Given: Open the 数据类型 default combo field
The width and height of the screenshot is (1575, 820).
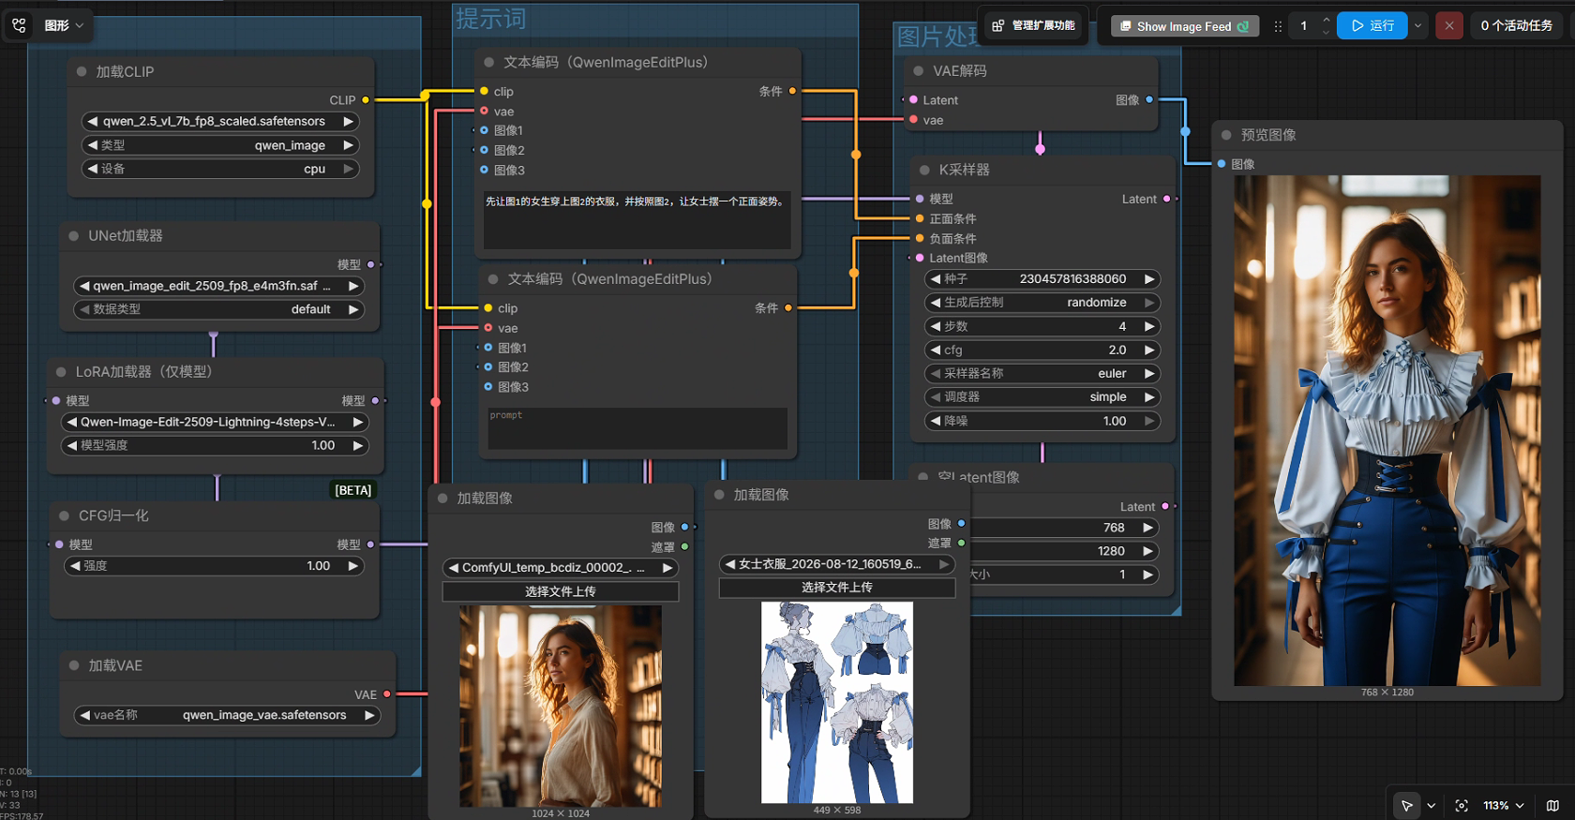Looking at the screenshot, I should [218, 309].
